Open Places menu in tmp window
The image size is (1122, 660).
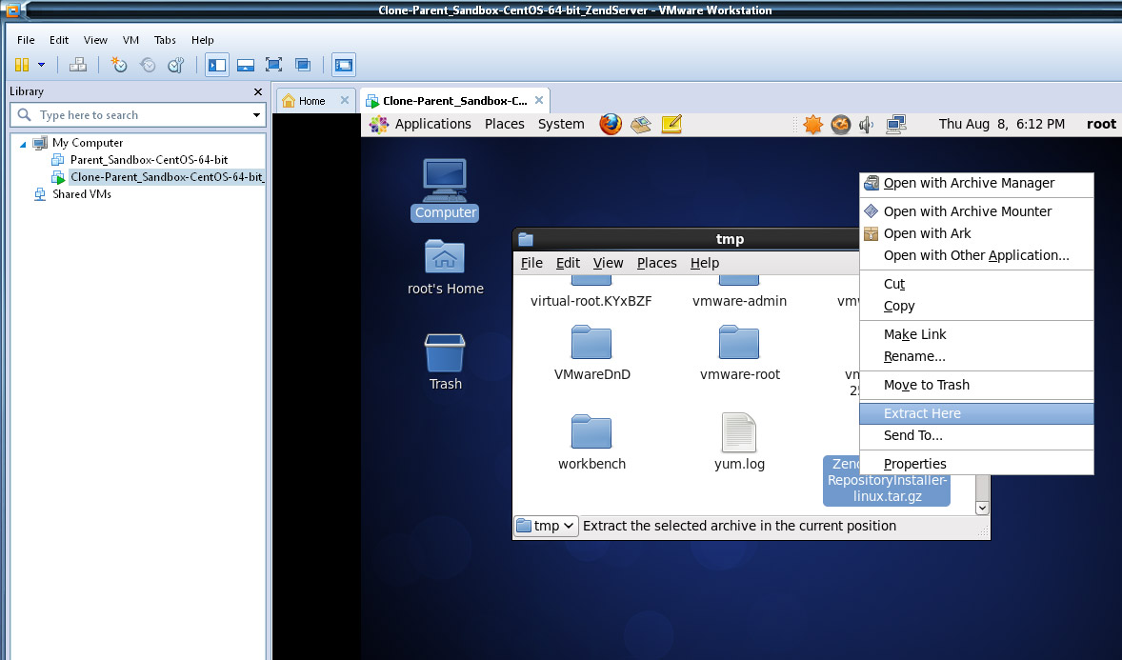[657, 263]
